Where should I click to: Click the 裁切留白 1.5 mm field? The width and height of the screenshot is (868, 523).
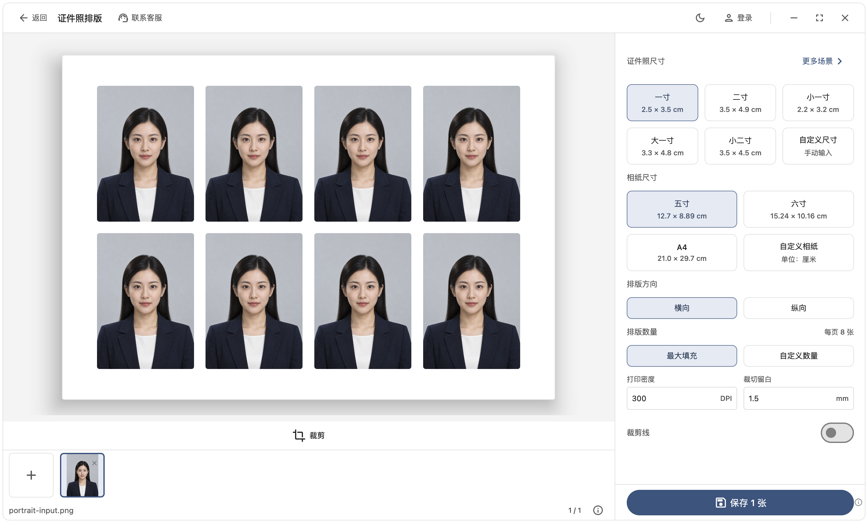(x=798, y=398)
